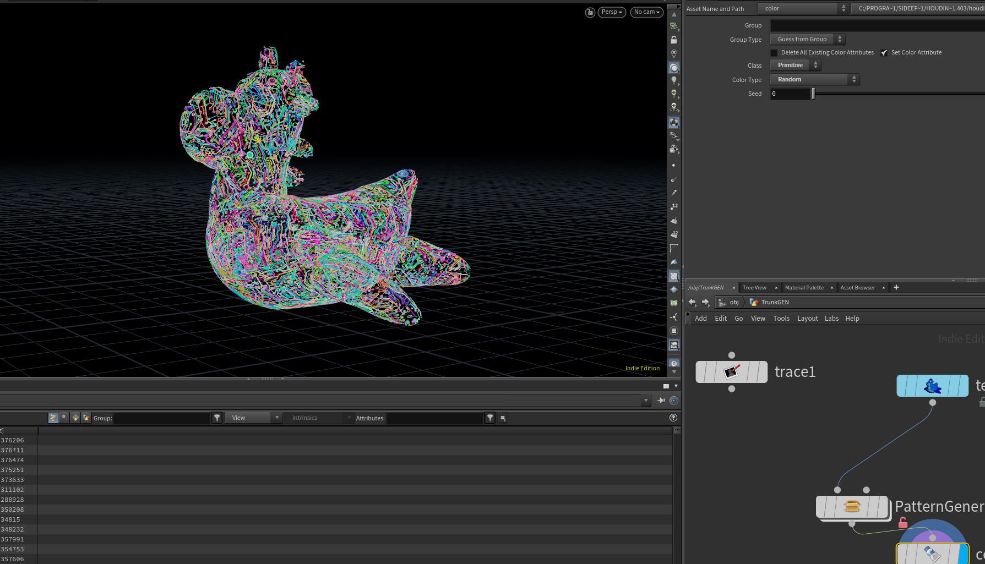985x564 pixels.
Task: Open the No cam camera dropdown
Action: click(x=646, y=12)
